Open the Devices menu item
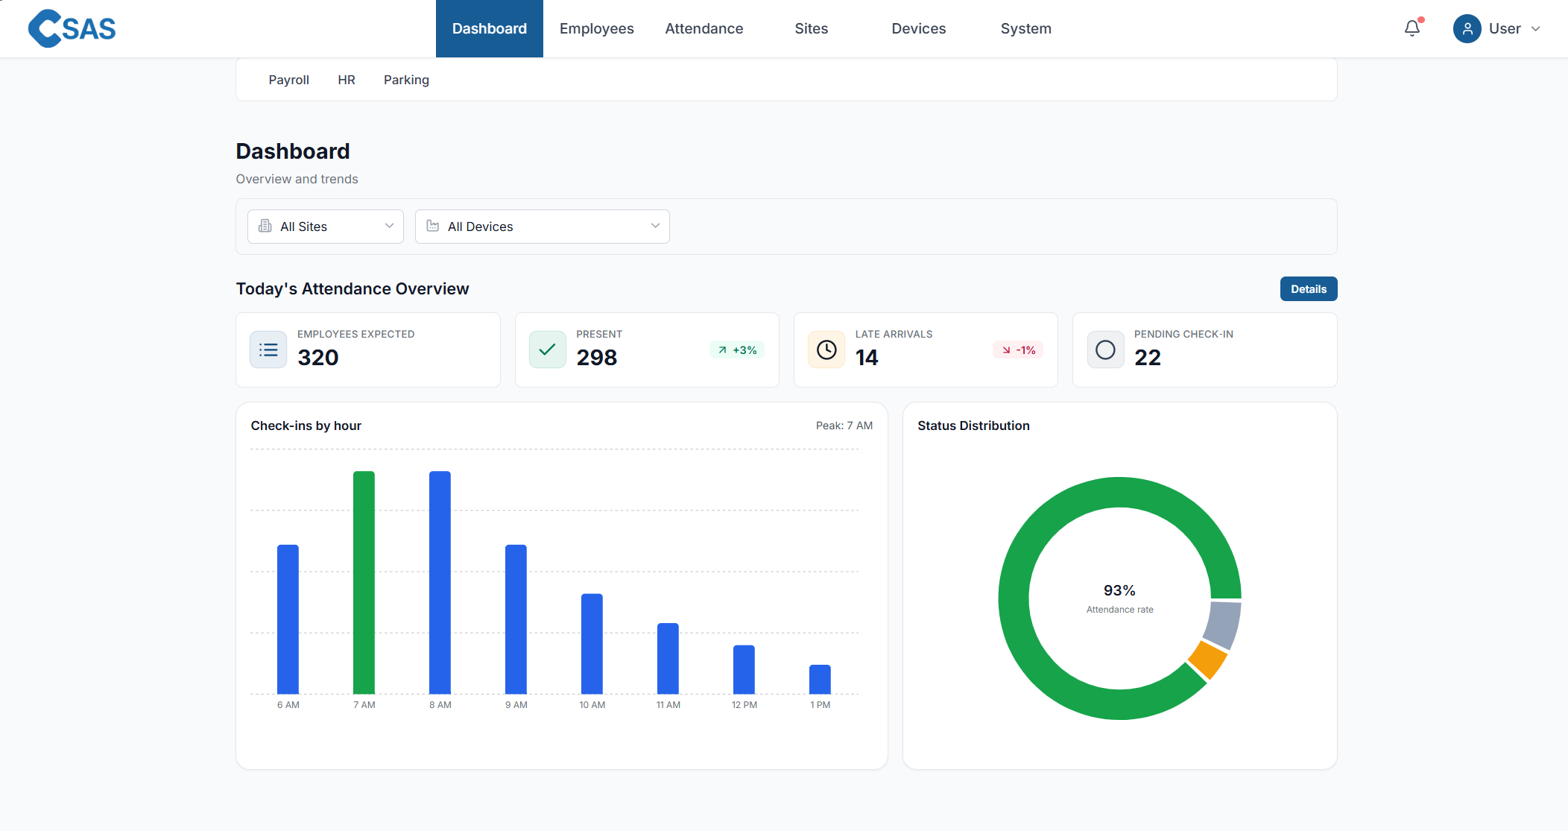 coord(918,28)
